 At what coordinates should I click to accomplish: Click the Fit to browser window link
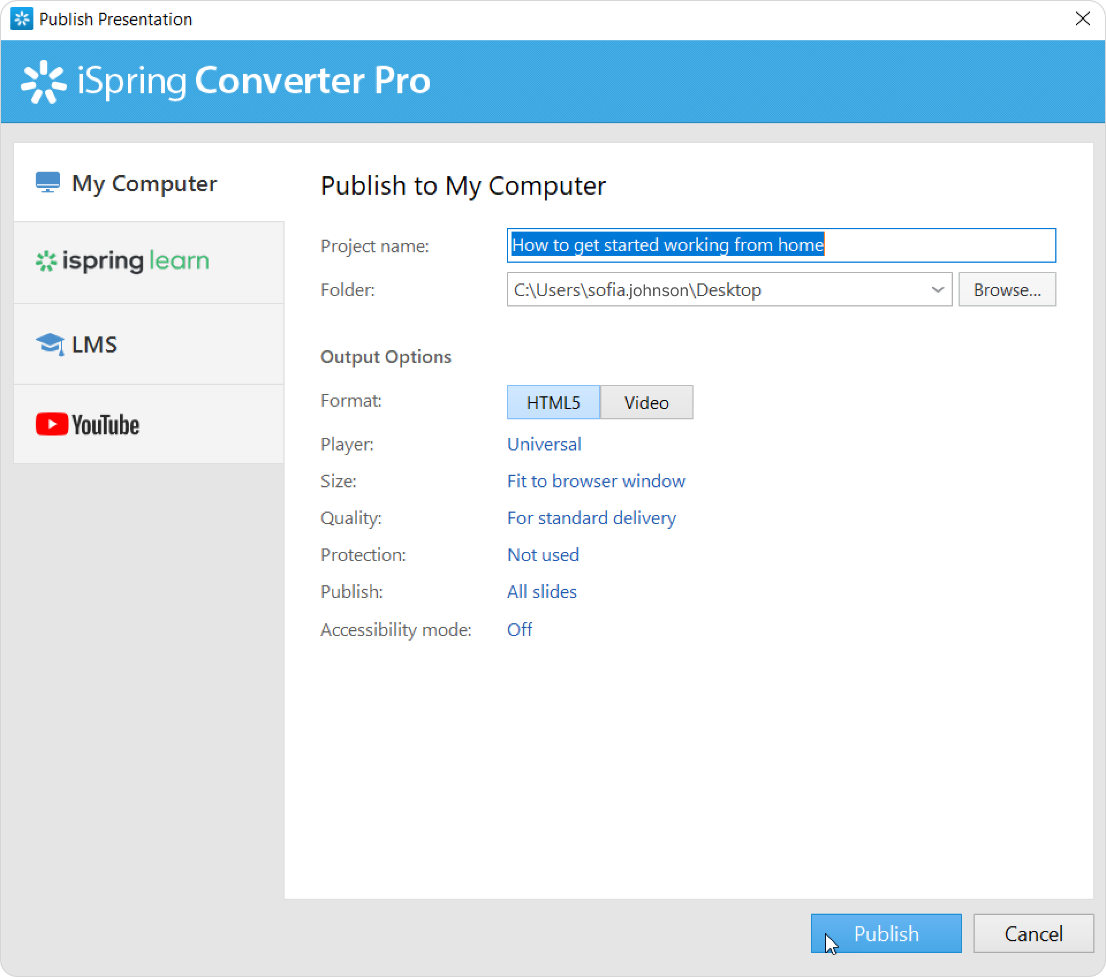tap(596, 481)
